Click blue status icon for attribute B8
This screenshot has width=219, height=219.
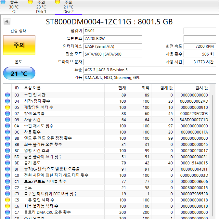7,138
